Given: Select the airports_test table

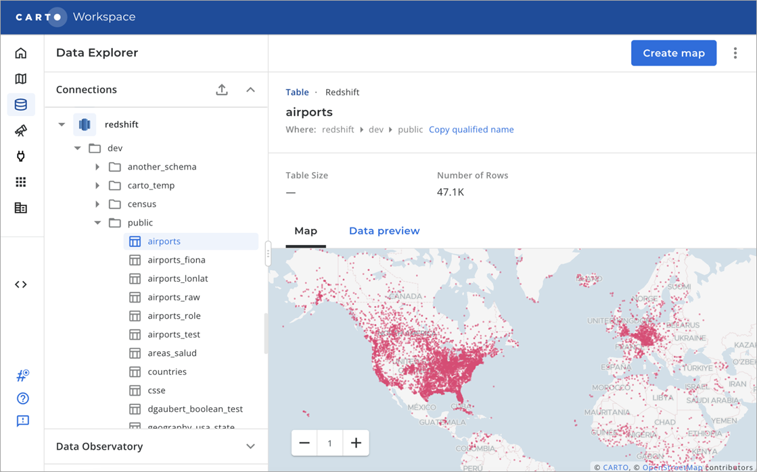Looking at the screenshot, I should click(174, 335).
